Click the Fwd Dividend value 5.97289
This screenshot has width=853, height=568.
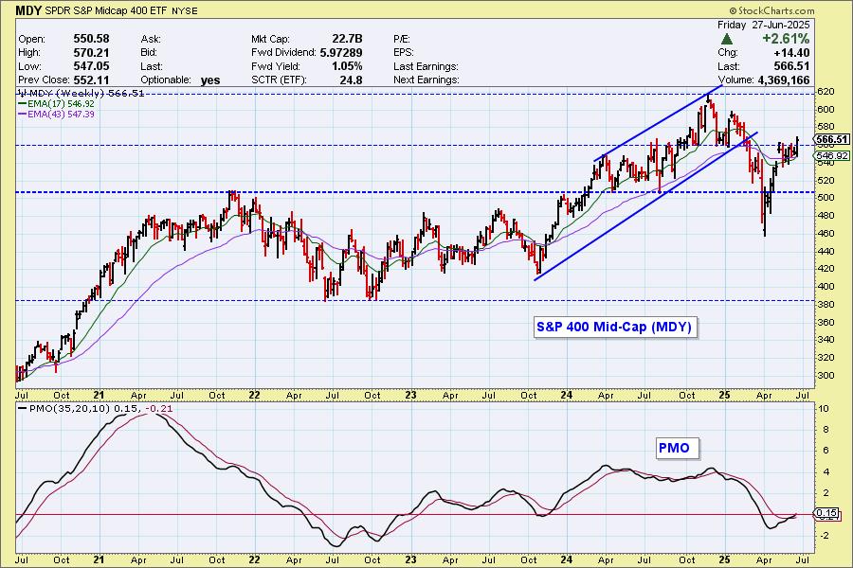341,53
